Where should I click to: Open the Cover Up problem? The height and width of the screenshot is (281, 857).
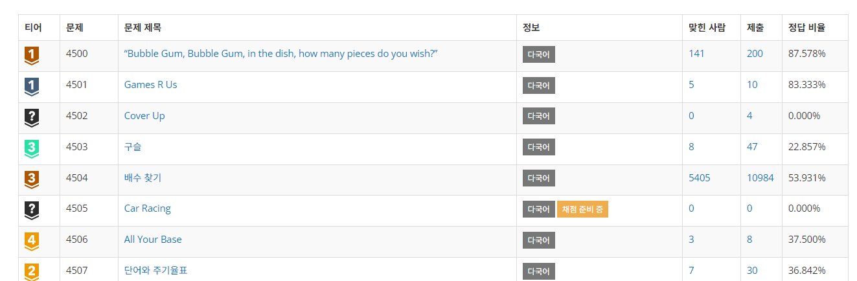(x=144, y=116)
